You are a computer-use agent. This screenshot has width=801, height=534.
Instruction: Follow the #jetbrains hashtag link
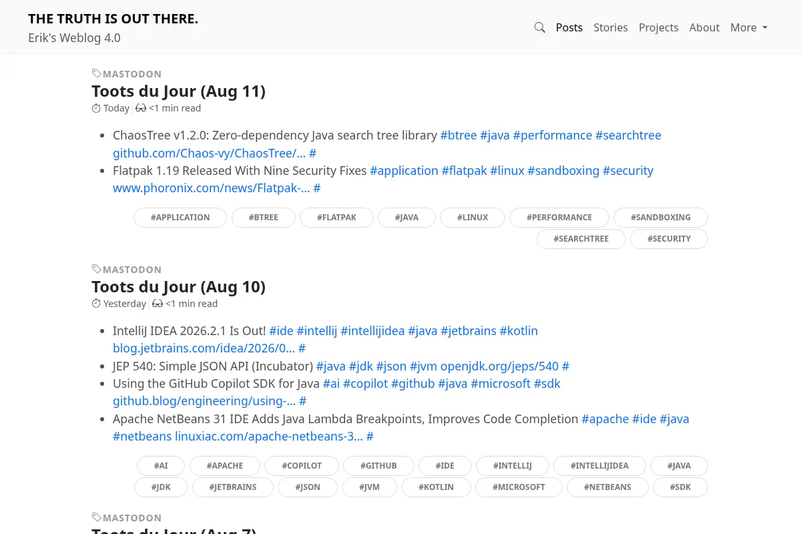[469, 331]
